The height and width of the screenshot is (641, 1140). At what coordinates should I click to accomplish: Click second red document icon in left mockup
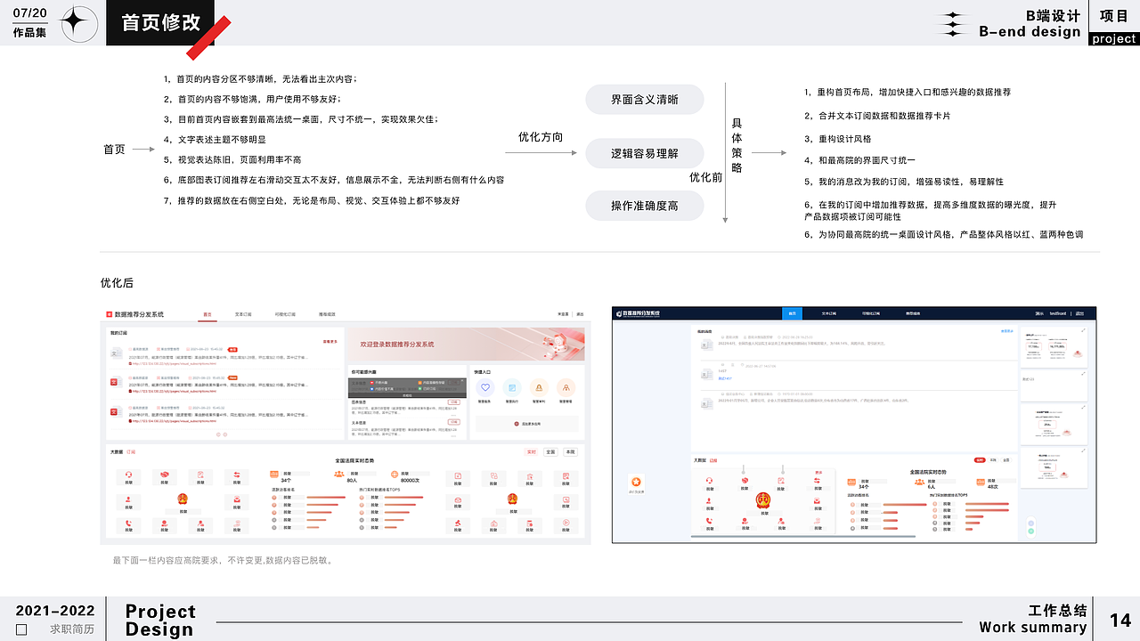click(x=116, y=382)
